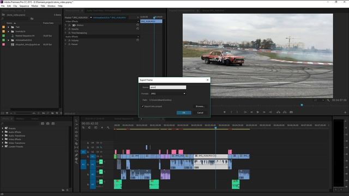Open the Sequence menu
349x196 pixels.
coord(24,6)
